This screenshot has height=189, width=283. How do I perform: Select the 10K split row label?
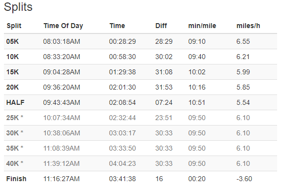pyautogui.click(x=12, y=57)
